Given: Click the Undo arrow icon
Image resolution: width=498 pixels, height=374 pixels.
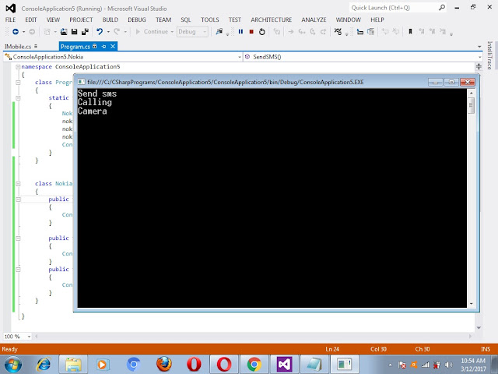Looking at the screenshot, I should [x=100, y=31].
